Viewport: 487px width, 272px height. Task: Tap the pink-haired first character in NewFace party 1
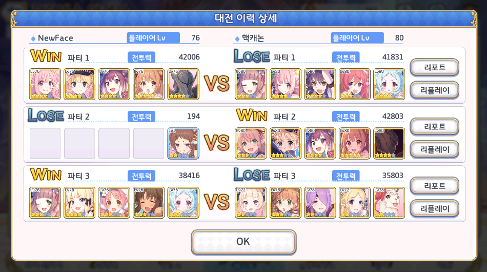(45, 84)
